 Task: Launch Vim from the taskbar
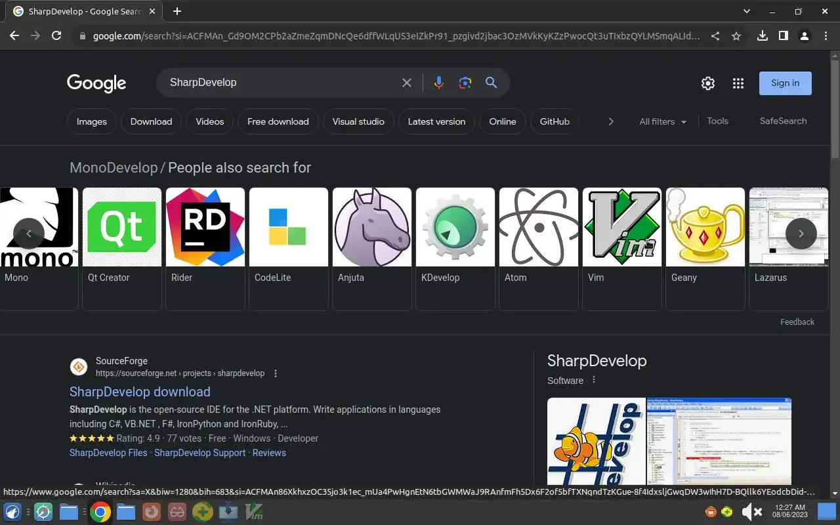click(x=254, y=512)
